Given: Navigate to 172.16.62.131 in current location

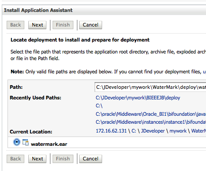Looking at the screenshot, I should tap(111, 131).
